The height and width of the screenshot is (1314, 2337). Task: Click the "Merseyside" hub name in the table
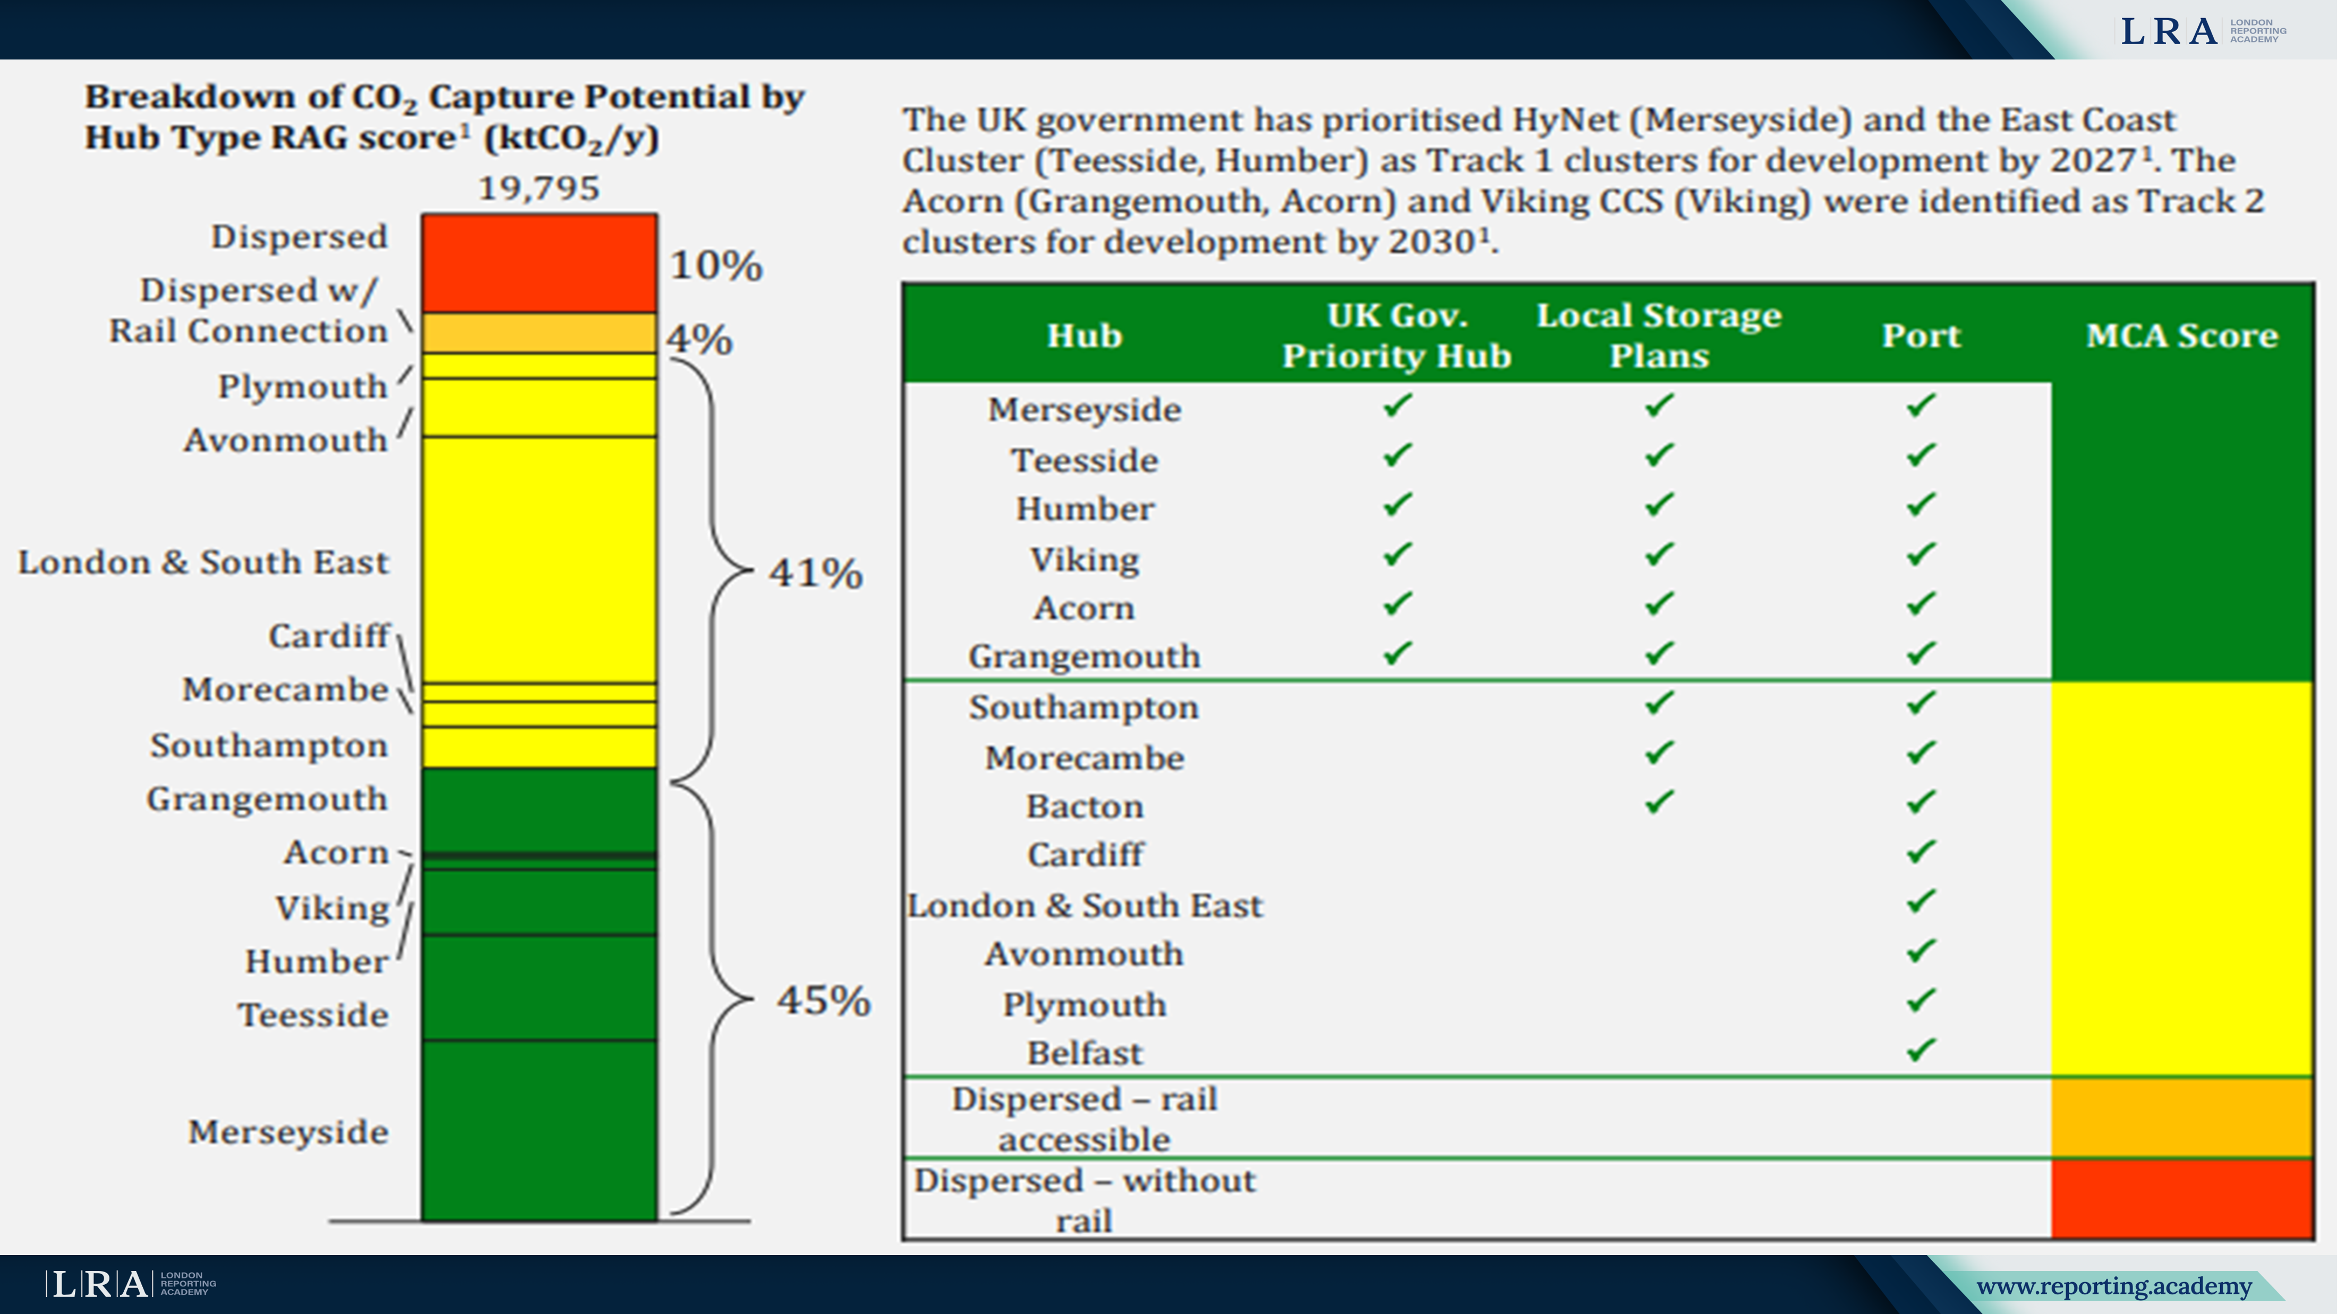[x=1084, y=410]
